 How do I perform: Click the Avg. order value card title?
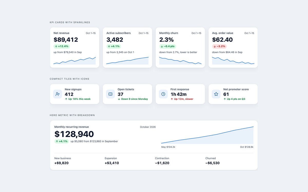click(x=223, y=33)
